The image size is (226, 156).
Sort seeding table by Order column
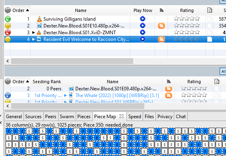pos(21,82)
